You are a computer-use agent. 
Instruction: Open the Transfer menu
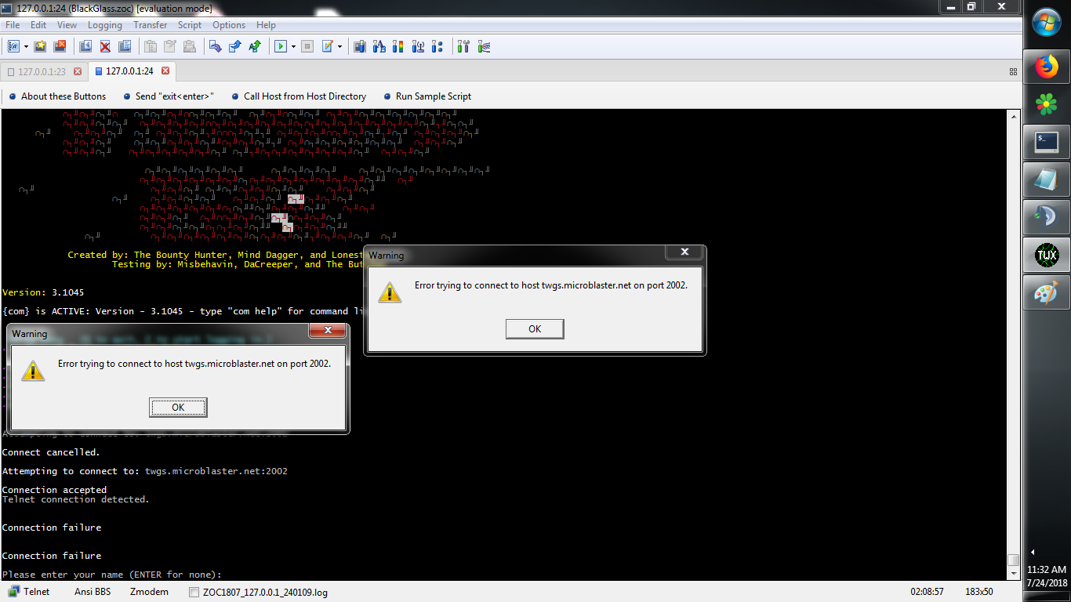[x=150, y=24]
